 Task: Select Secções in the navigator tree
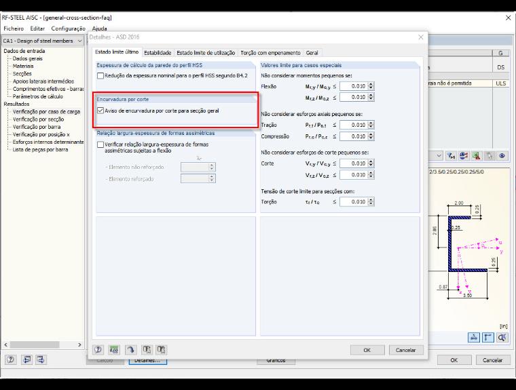(x=22, y=74)
